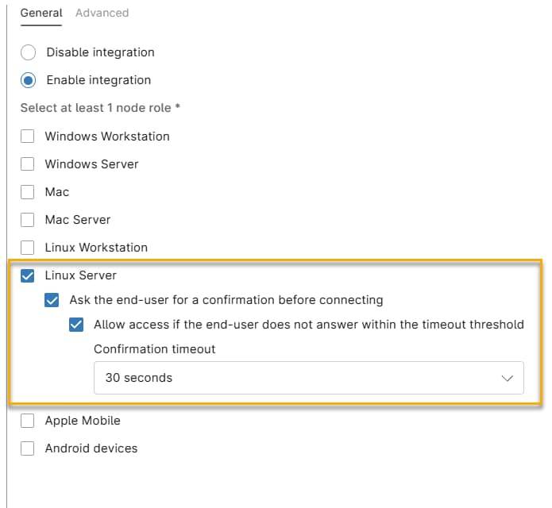
Task: Uncheck the Linux Server checkbox
Action: coord(28,276)
